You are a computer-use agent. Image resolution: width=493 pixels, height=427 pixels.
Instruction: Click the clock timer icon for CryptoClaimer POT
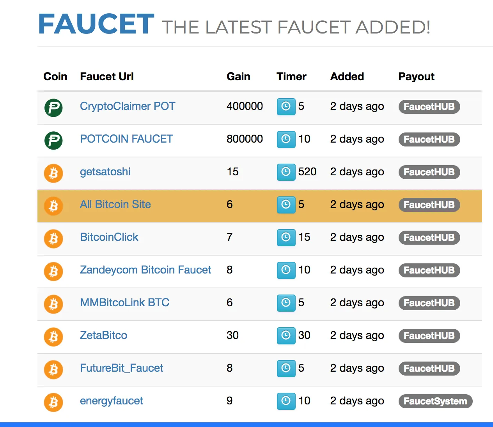(286, 107)
